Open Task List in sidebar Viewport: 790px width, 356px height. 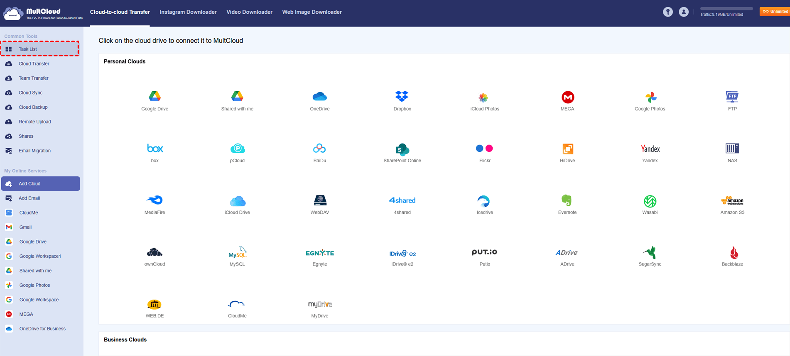(x=28, y=49)
